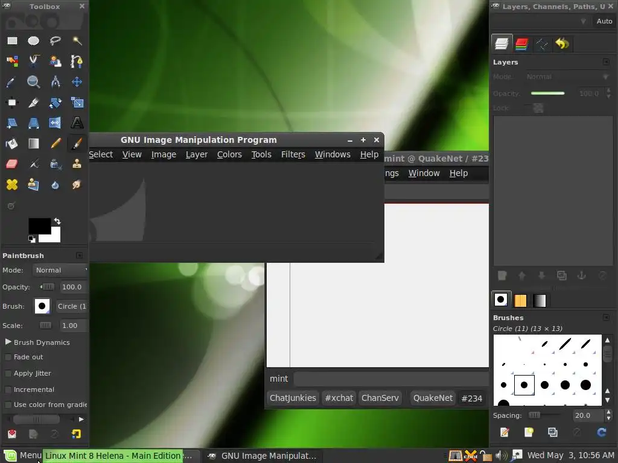Screen dimensions: 618x463
Task: Select the Paintbrush tool in toolbox
Action: [77, 143]
